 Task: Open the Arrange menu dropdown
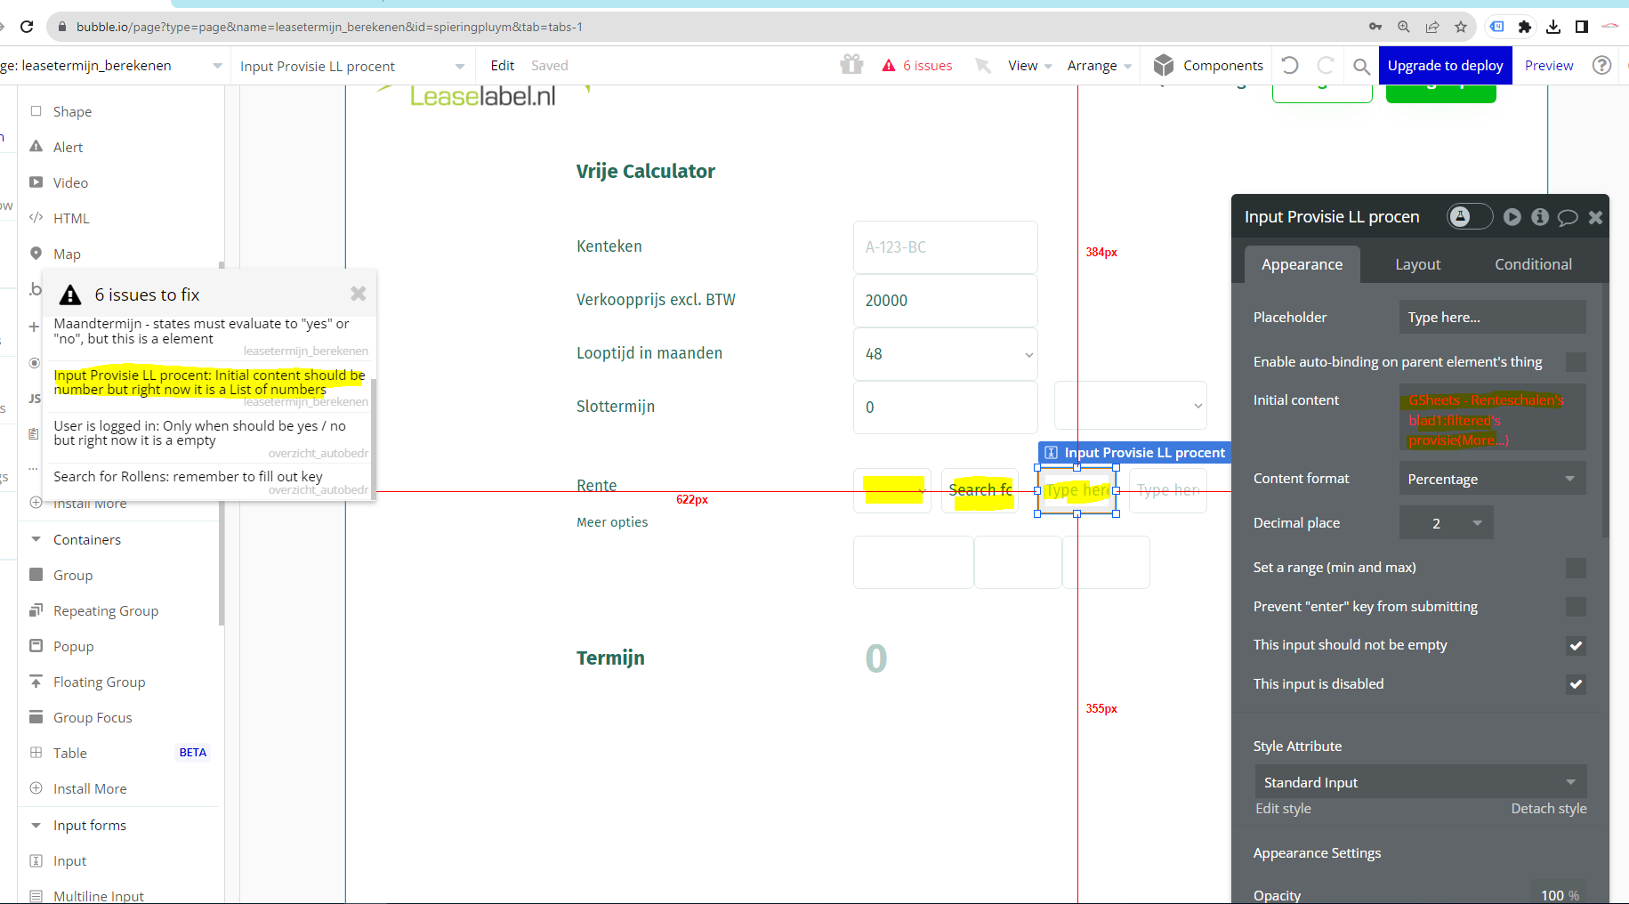1100,66
